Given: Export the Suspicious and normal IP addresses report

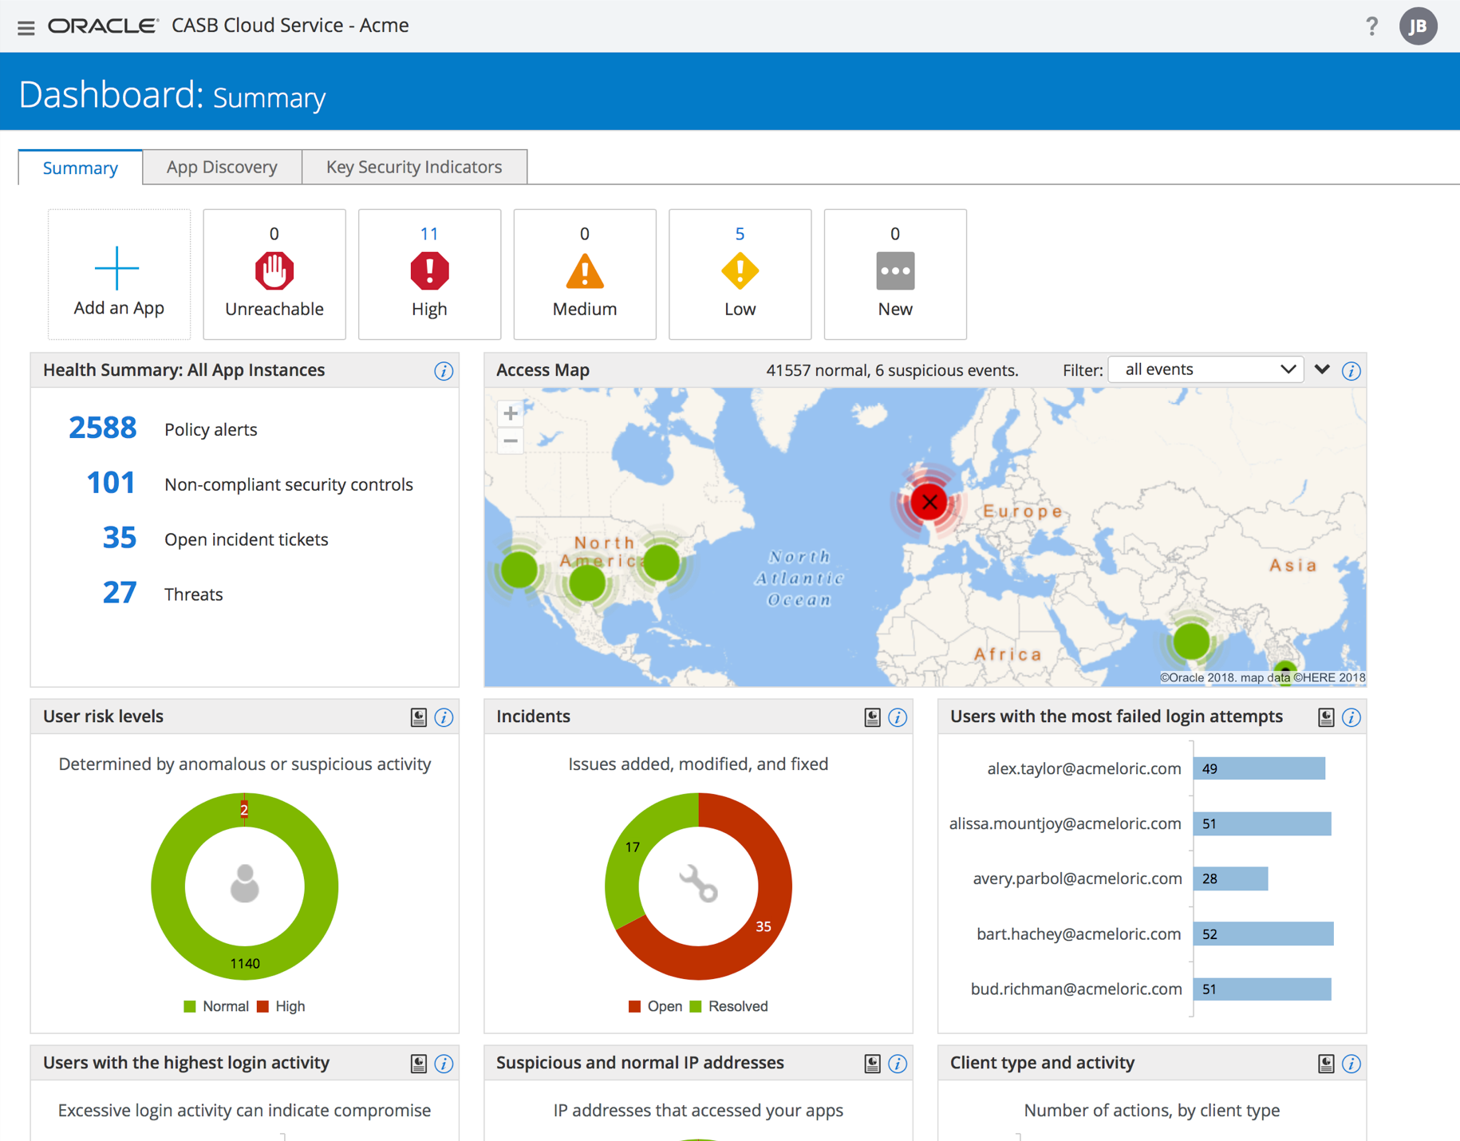Looking at the screenshot, I should pos(872,1064).
